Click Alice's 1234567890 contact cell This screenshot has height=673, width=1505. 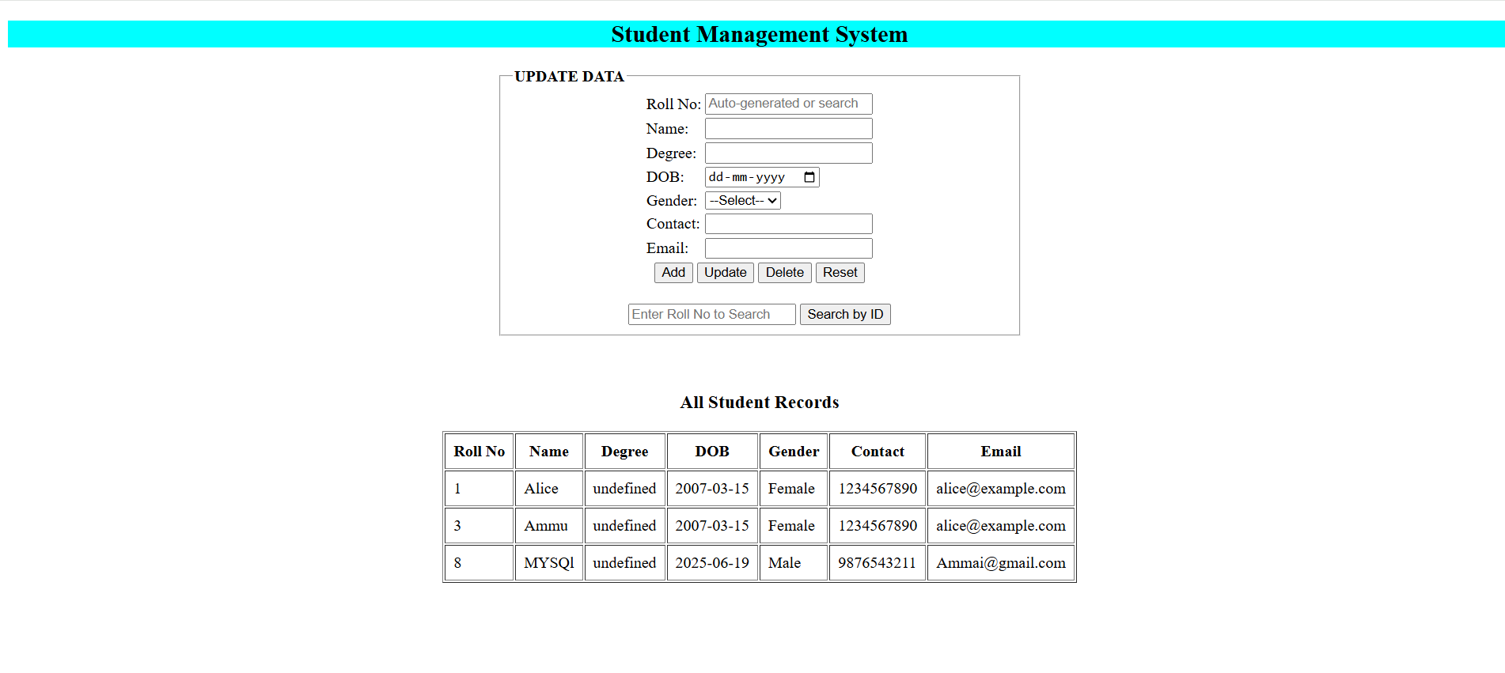coord(878,489)
